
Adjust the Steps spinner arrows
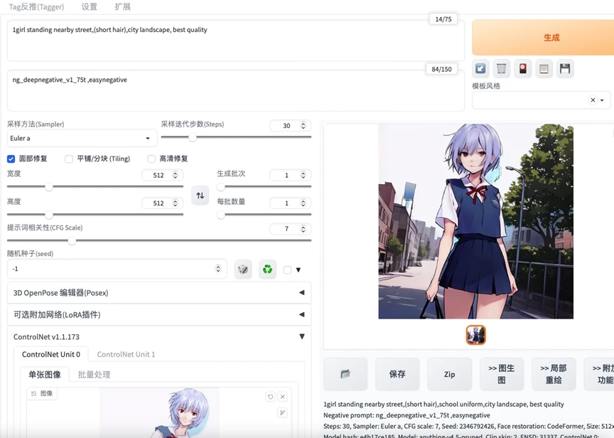[303, 125]
